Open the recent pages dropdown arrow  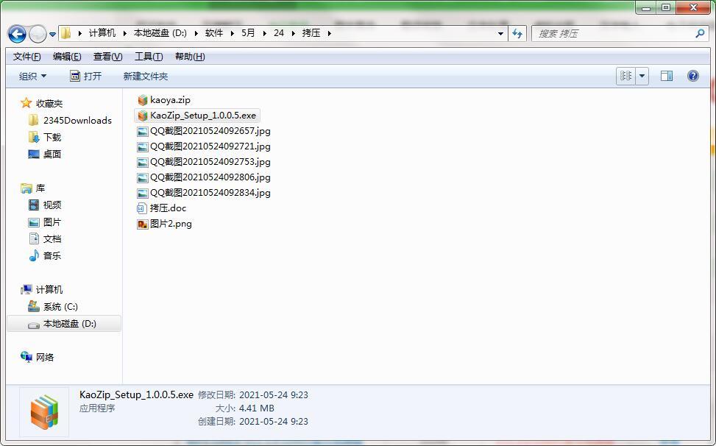pos(52,35)
